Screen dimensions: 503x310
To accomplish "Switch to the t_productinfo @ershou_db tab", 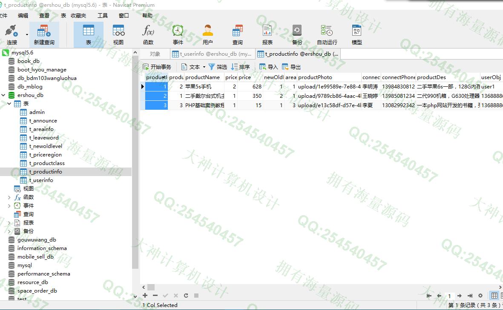I will pyautogui.click(x=298, y=54).
